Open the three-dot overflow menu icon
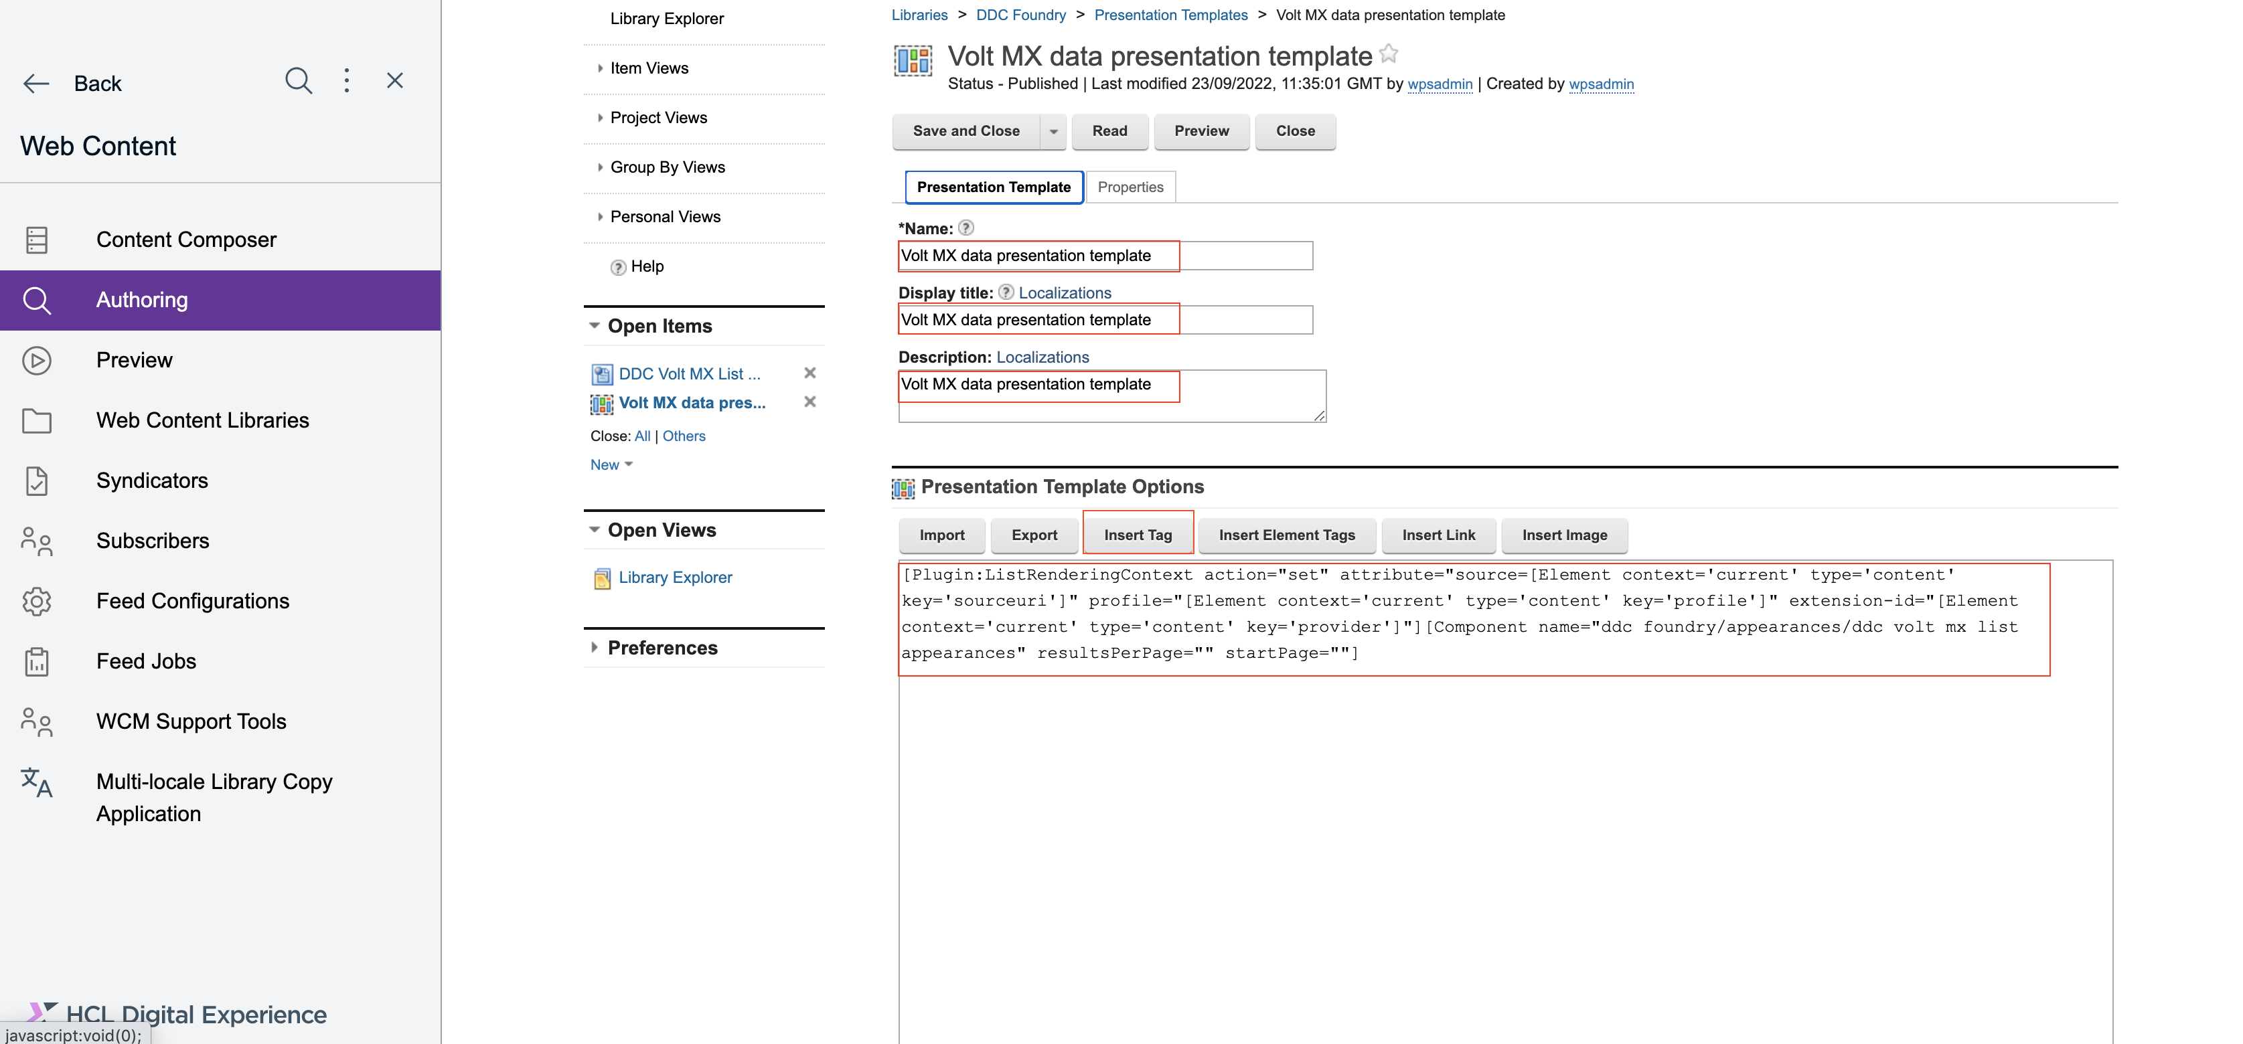2243x1044 pixels. pos(347,81)
